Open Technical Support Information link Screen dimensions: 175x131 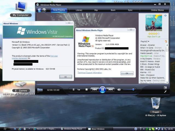(90, 73)
